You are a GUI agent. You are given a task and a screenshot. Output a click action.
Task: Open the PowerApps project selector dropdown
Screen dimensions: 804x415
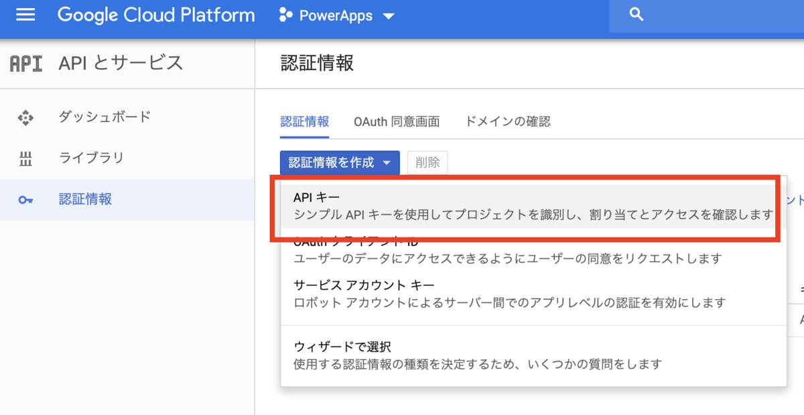[337, 15]
